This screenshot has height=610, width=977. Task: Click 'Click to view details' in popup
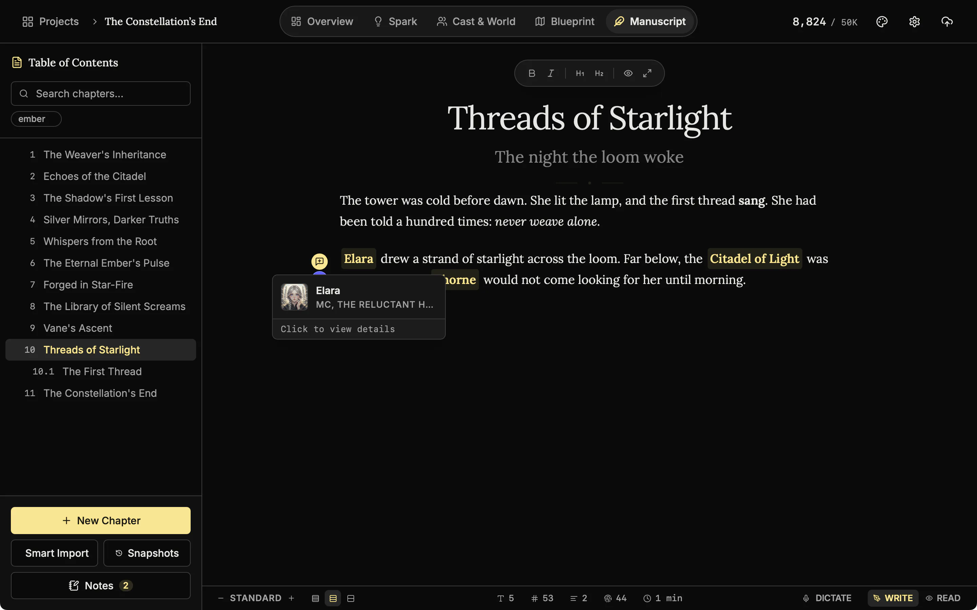(x=338, y=329)
